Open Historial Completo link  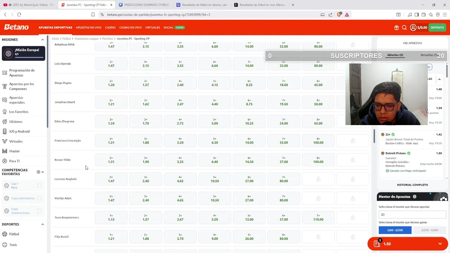click(412, 185)
